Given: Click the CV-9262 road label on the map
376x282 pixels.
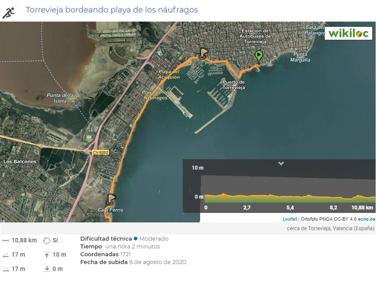Looking at the screenshot, I should 100,152.
